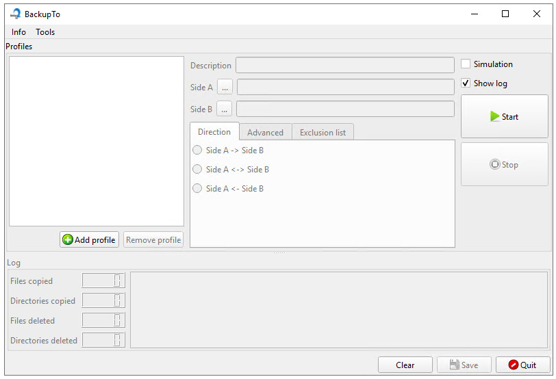This screenshot has height=379, width=556.
Task: Click Remove profile button
Action: coord(153,240)
